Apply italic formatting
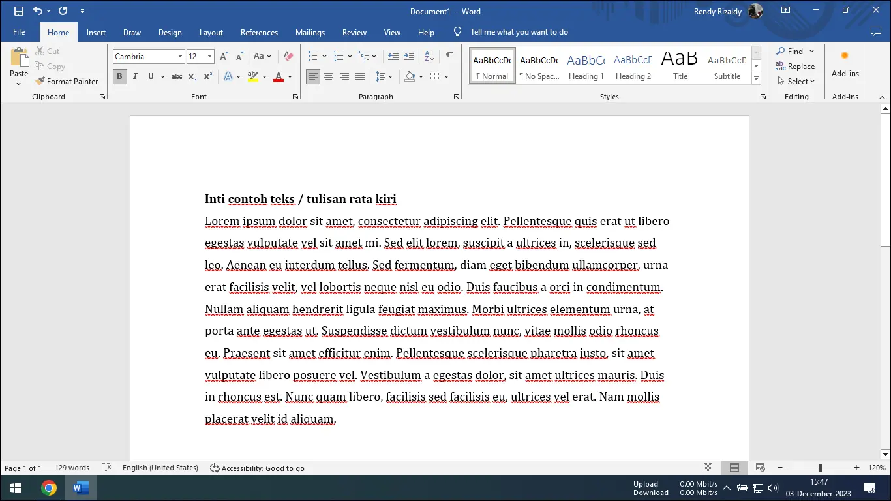Viewport: 891px width, 501px height. (x=135, y=76)
